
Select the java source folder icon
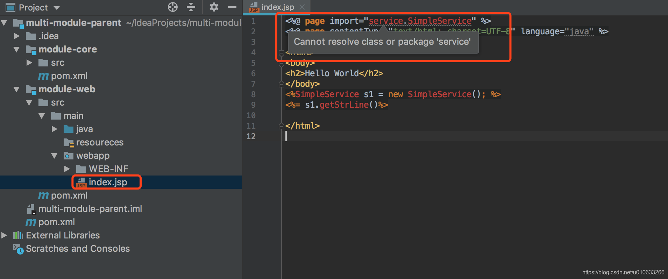(69, 129)
